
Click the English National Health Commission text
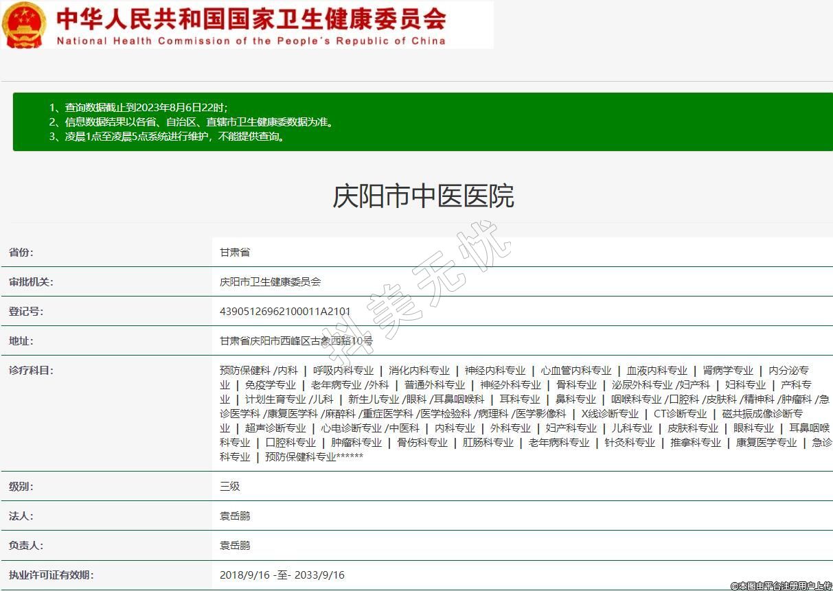pos(251,40)
